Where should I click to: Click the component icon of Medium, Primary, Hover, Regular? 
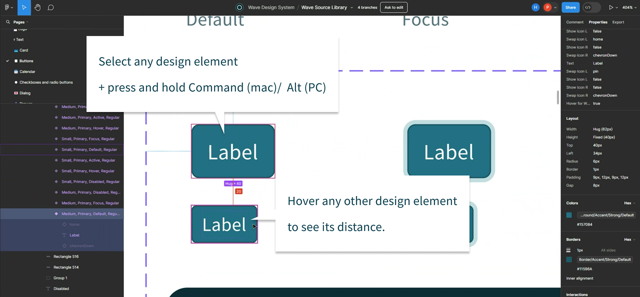click(56, 128)
